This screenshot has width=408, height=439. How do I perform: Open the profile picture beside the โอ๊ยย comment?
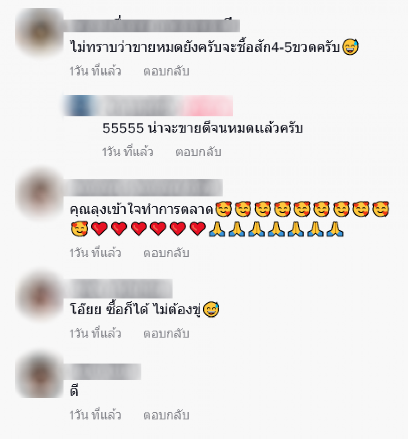[x=39, y=295]
